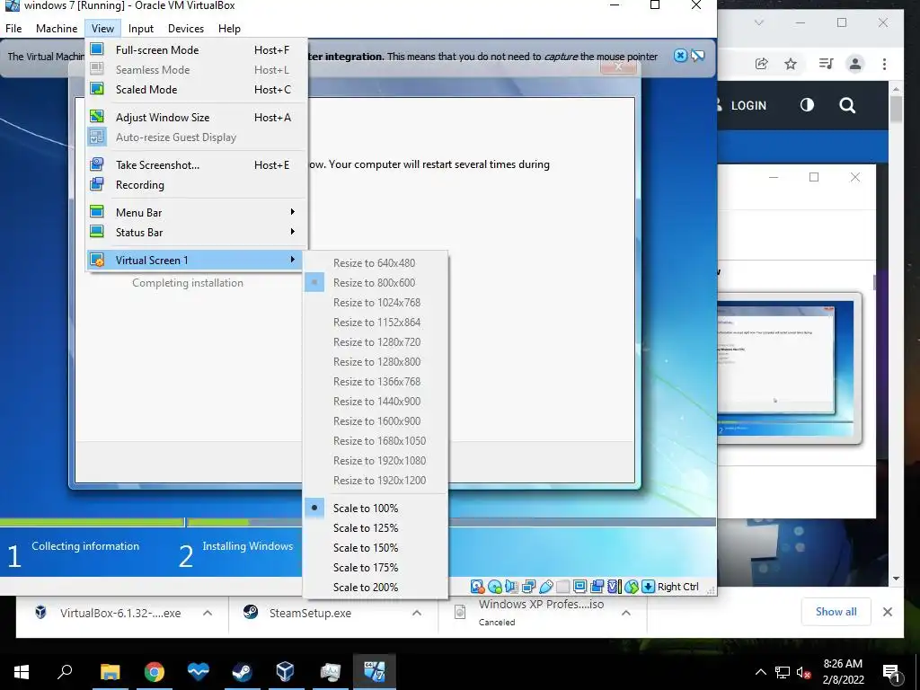Select Scale to 175% option
Viewport: 920px width, 690px height.
(376, 568)
